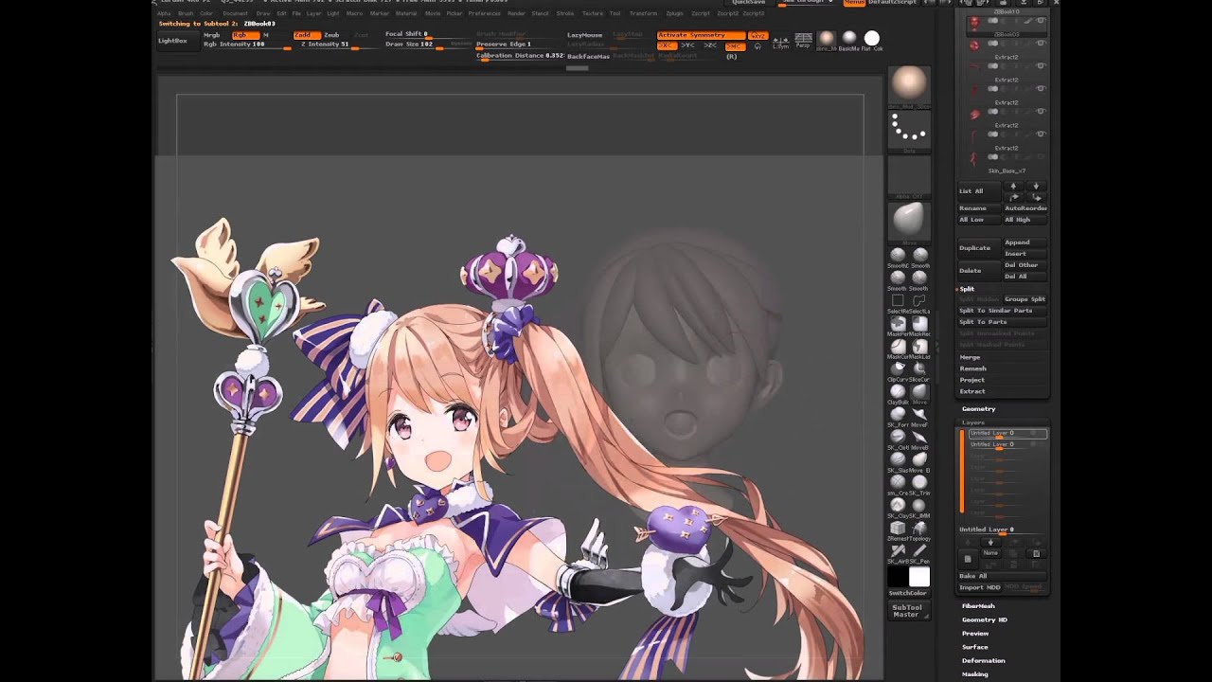
Task: Open the Dots stroke type selector
Action: (x=909, y=131)
